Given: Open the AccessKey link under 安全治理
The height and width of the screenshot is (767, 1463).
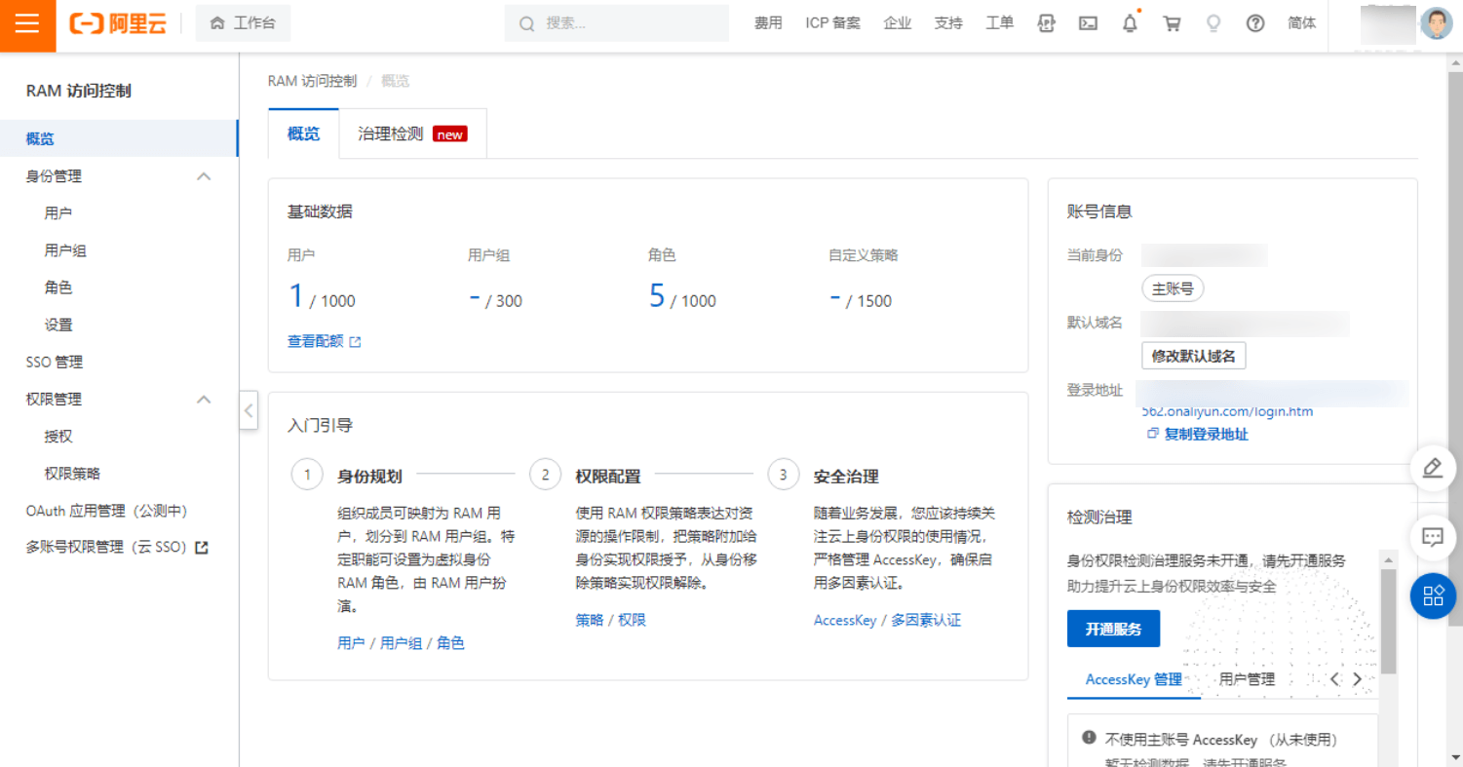Looking at the screenshot, I should tap(845, 620).
